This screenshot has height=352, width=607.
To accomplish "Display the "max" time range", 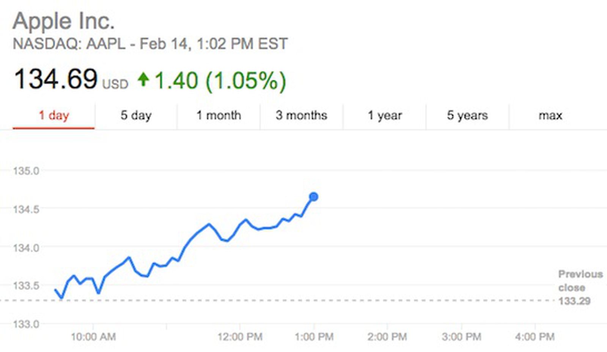I will 550,115.
